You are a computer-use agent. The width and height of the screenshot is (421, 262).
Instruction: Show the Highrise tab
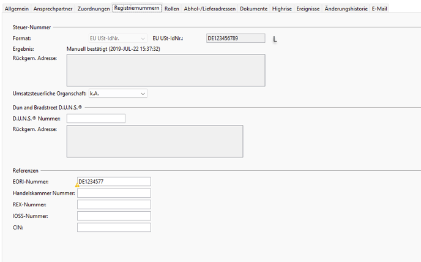(x=282, y=9)
